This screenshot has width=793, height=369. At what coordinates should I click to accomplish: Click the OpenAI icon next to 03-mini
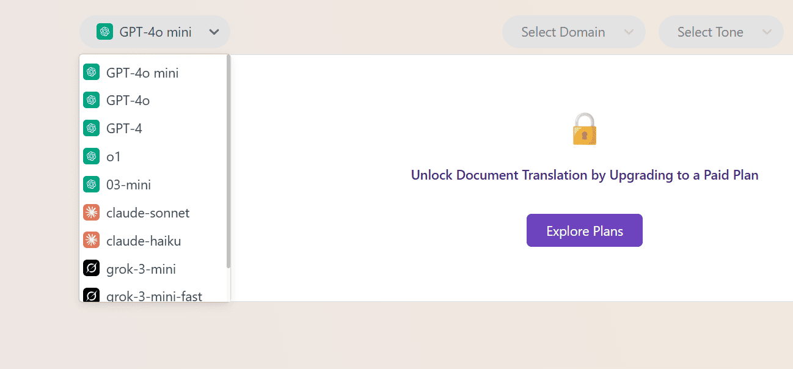(x=91, y=184)
